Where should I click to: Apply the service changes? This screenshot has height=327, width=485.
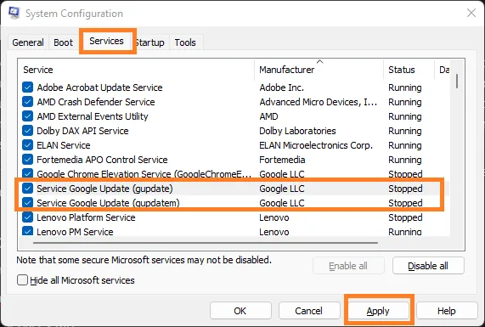(378, 311)
